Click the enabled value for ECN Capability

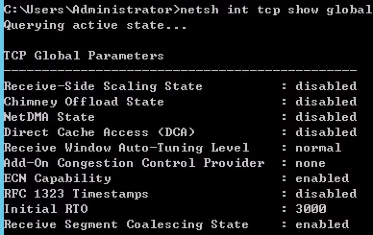[x=322, y=178]
